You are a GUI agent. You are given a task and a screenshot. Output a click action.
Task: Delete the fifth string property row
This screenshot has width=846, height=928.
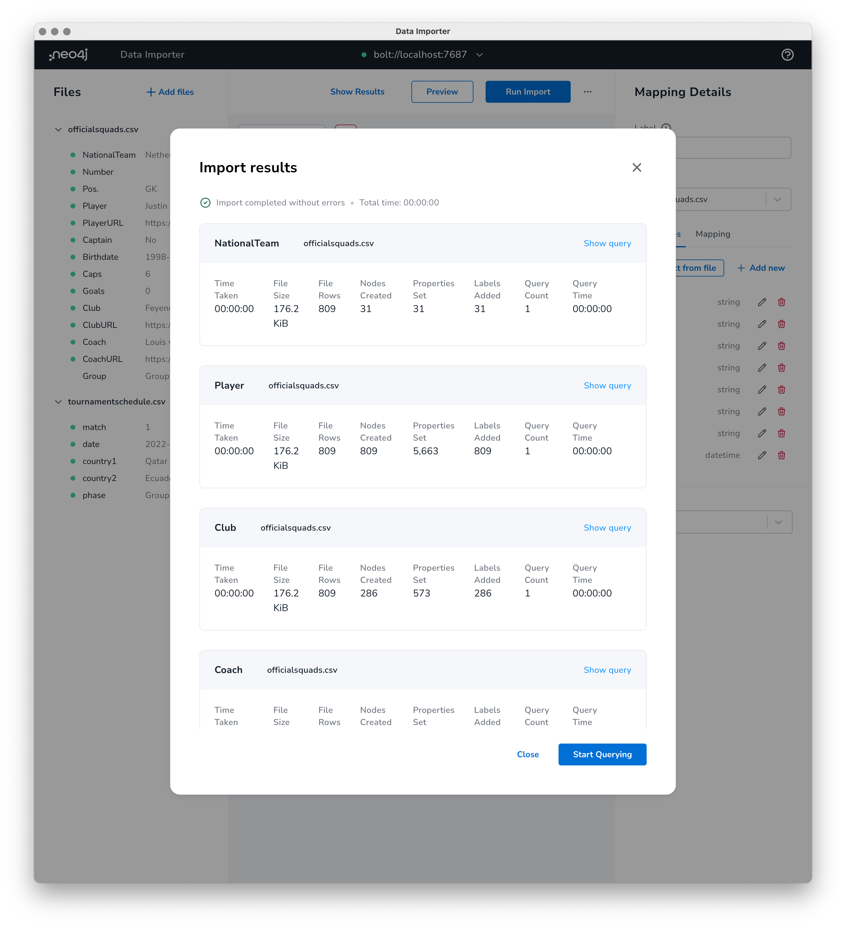click(781, 390)
